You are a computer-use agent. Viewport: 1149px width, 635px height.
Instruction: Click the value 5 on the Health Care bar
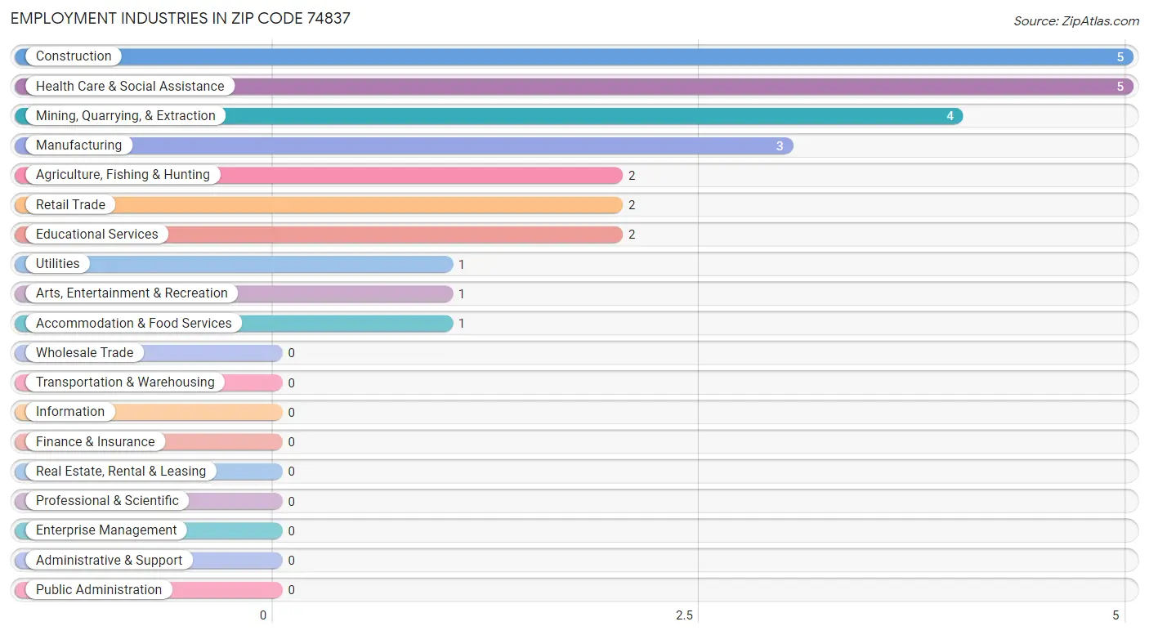pyautogui.click(x=1120, y=87)
